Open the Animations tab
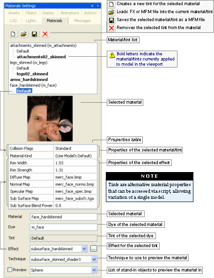 click(70, 13)
